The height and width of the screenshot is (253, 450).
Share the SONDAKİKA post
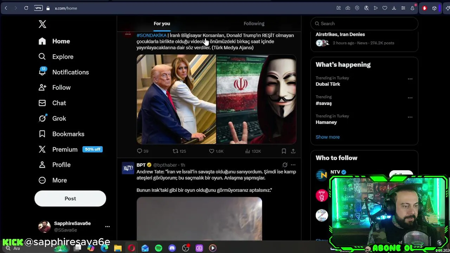(x=293, y=151)
